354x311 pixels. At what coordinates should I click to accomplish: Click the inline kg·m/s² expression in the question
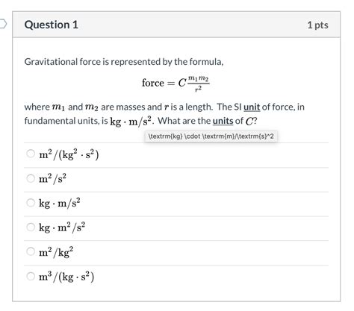point(131,121)
